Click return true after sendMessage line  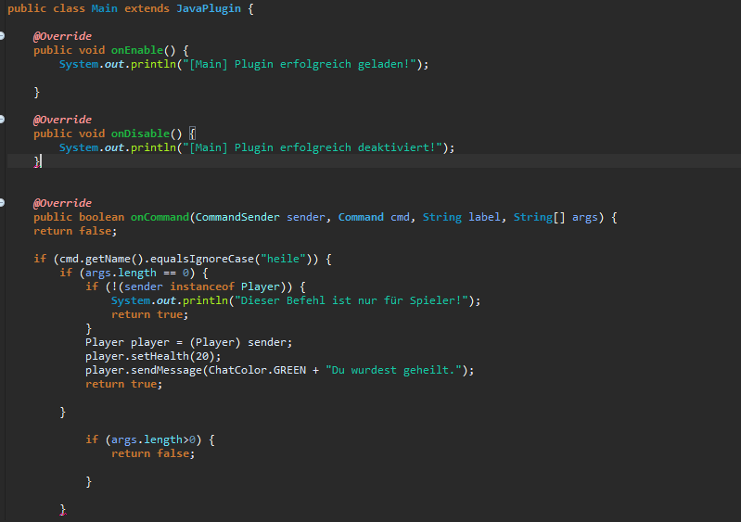click(x=124, y=384)
